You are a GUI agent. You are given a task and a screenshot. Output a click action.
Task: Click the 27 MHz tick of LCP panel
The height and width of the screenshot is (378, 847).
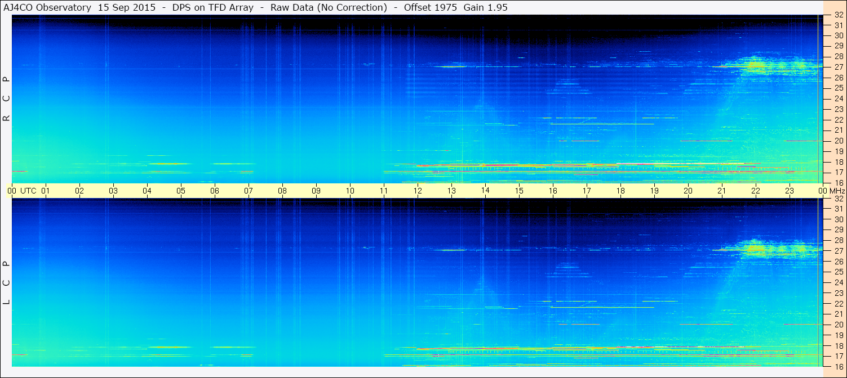(x=839, y=251)
